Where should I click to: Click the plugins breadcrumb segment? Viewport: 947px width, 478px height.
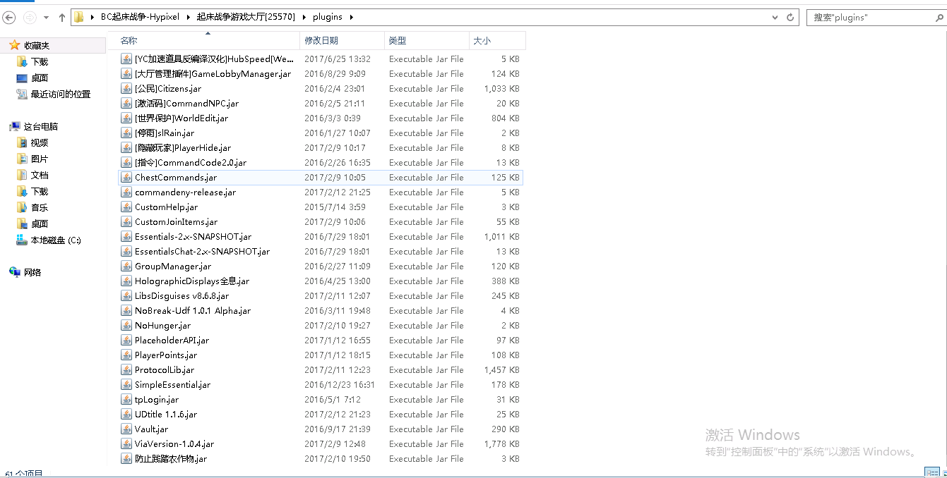tap(328, 17)
